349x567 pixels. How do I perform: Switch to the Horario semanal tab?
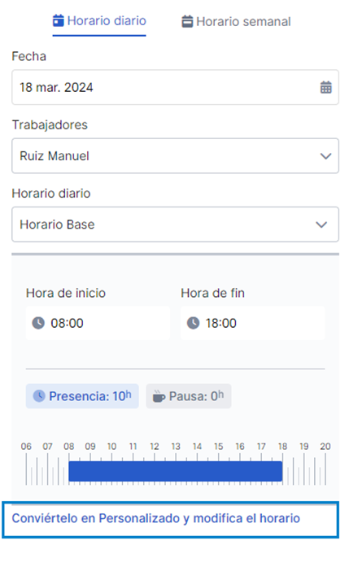tap(236, 21)
